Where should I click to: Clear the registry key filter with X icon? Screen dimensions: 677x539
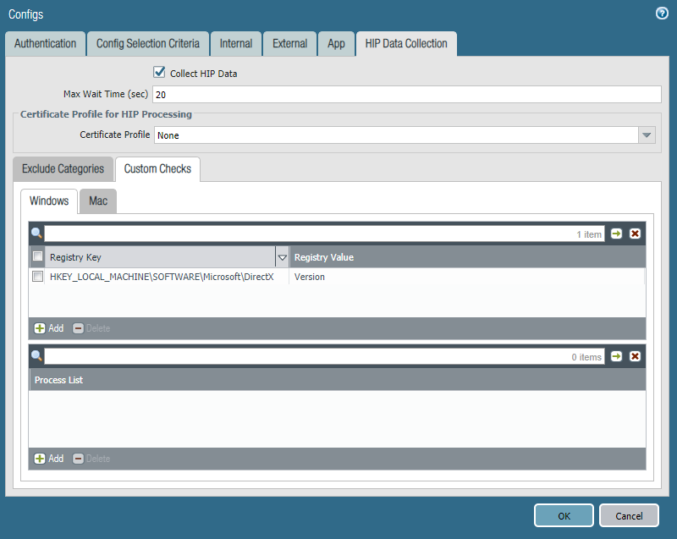click(x=635, y=234)
